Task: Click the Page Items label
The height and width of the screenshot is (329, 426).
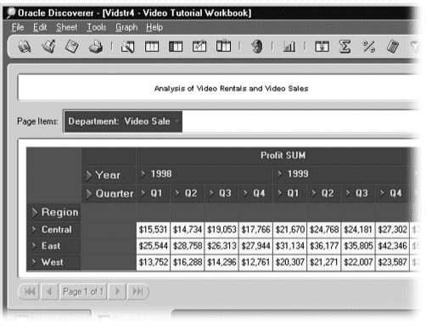Action: 37,121
